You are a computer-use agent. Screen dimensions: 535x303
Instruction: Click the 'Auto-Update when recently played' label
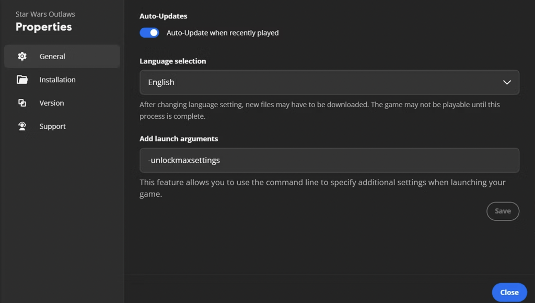223,33
